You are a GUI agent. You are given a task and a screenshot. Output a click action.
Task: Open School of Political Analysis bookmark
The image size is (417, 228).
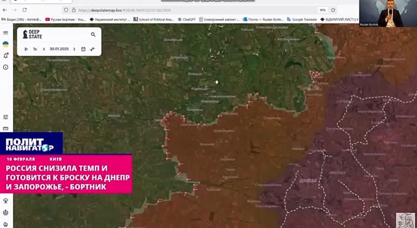153,19
